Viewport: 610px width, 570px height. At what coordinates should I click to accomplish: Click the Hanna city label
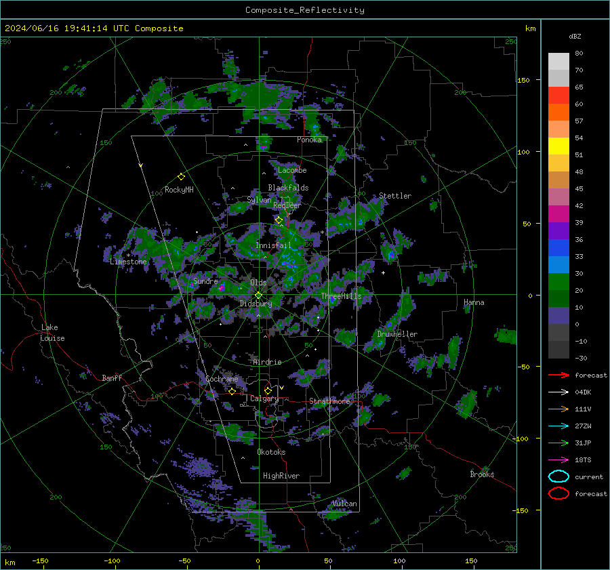(x=474, y=302)
